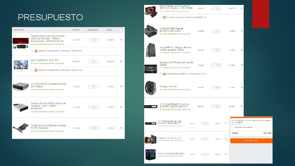
Task: Remove Intel Core i5-8400 BOX item
Action: point(226,154)
